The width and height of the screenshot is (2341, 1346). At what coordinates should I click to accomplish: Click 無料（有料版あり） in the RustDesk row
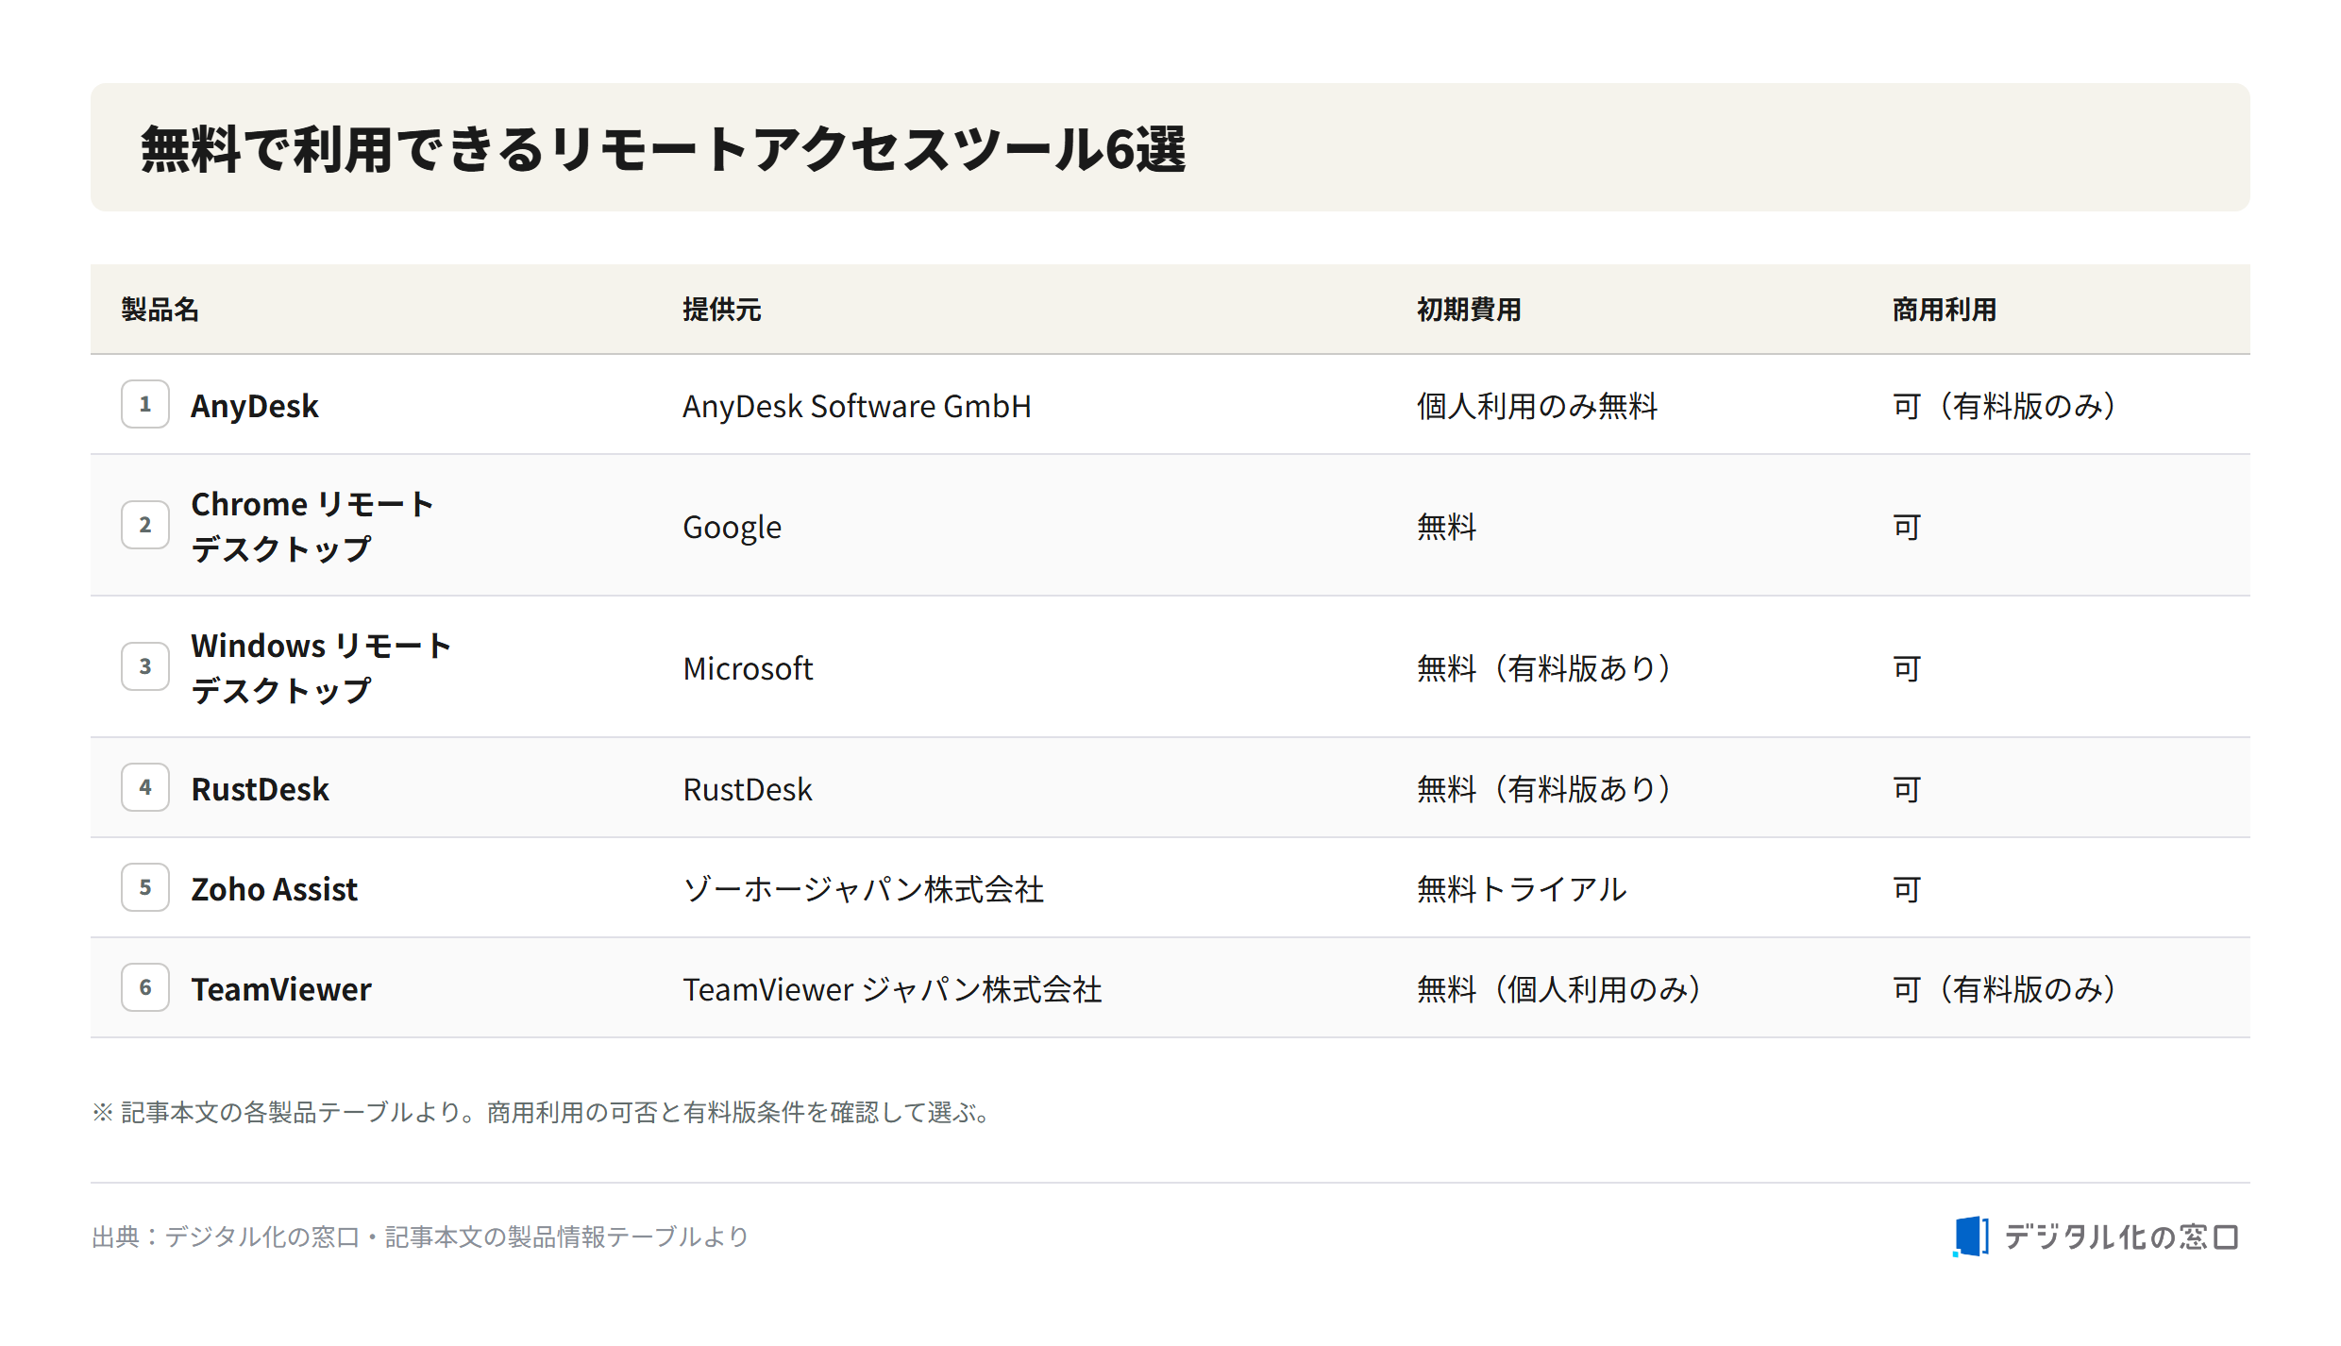pos(1545,789)
